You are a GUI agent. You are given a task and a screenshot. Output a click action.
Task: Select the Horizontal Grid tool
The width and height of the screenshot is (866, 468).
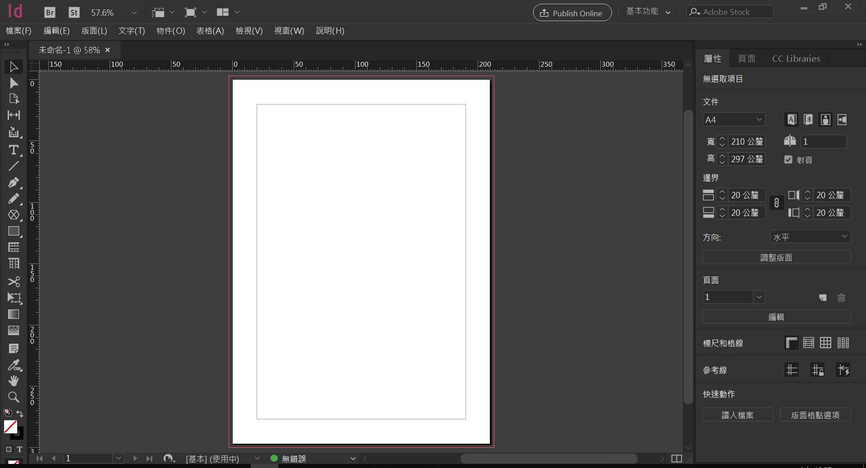tap(14, 247)
